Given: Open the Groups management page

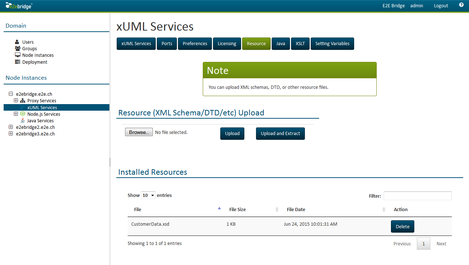Looking at the screenshot, I should tap(29, 48).
